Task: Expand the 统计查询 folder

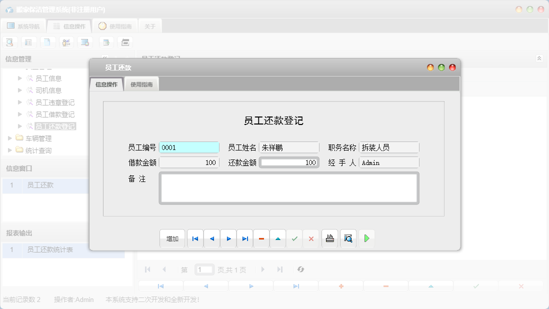Action: pyautogui.click(x=10, y=149)
